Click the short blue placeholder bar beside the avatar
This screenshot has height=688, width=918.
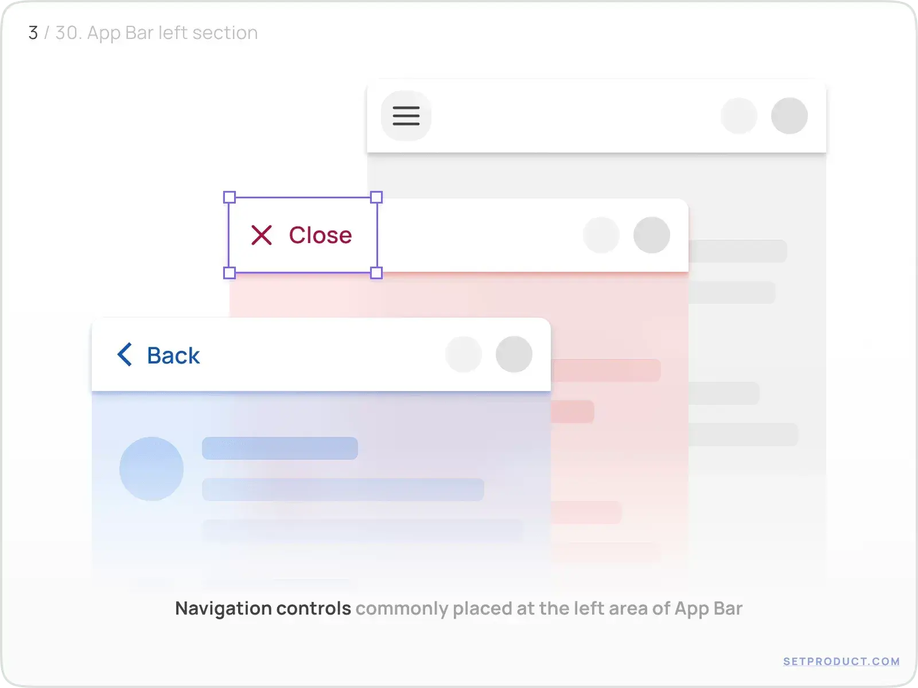[x=280, y=448]
